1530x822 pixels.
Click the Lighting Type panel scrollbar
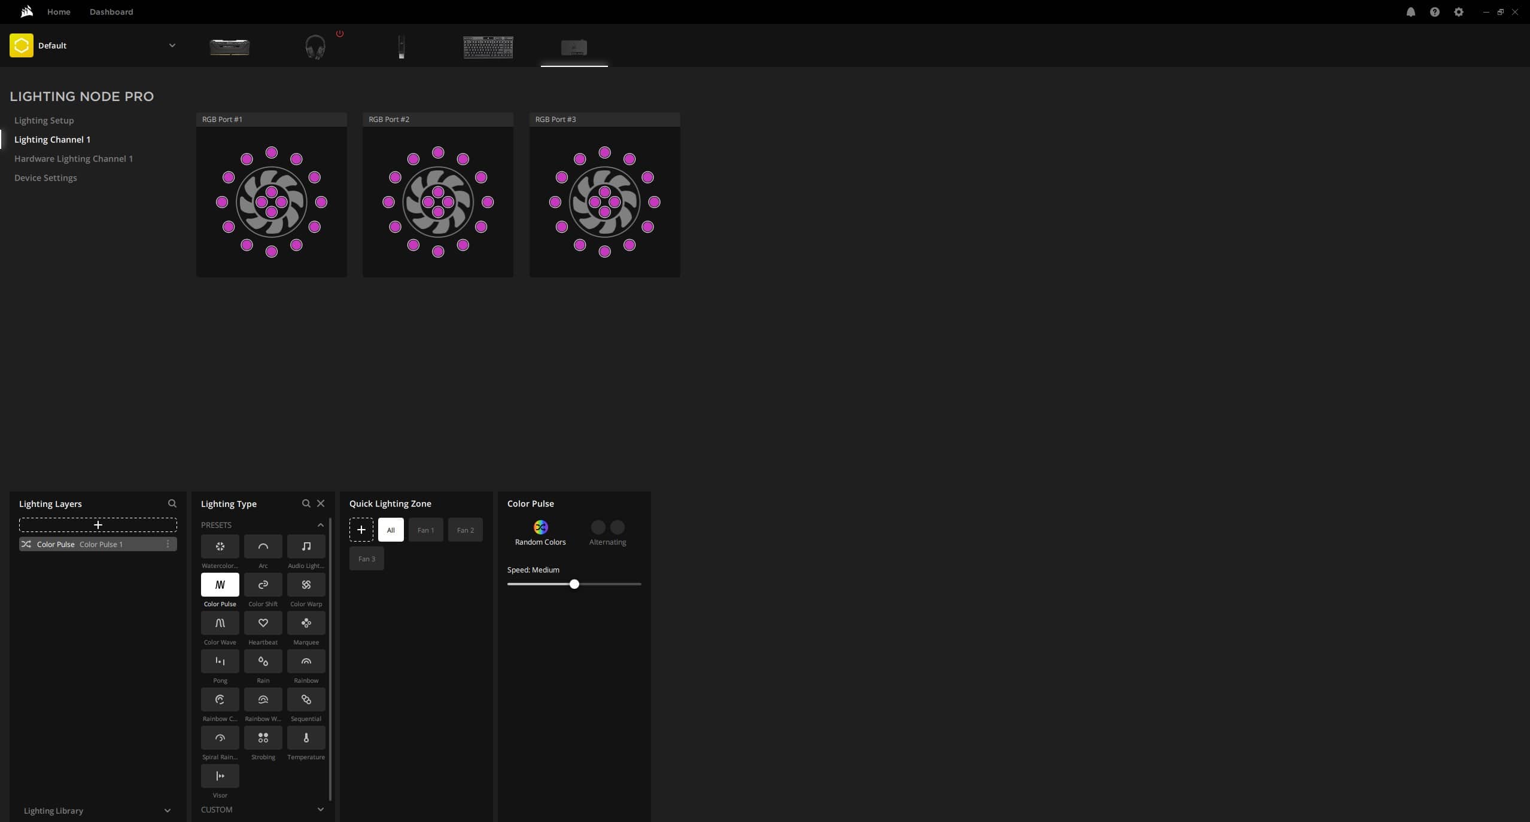330,659
